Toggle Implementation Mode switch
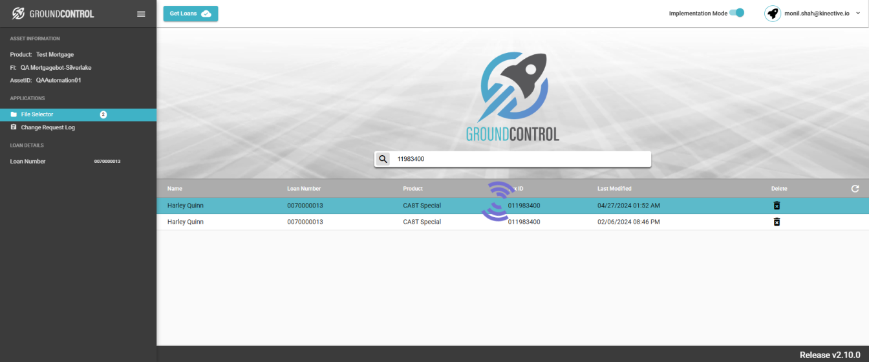Viewport: 869px width, 362px height. (x=737, y=13)
